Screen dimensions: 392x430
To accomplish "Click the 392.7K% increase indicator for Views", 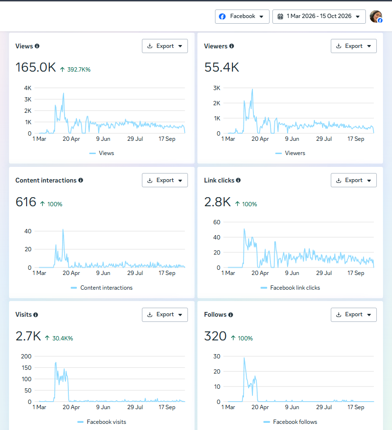I will pyautogui.click(x=75, y=70).
